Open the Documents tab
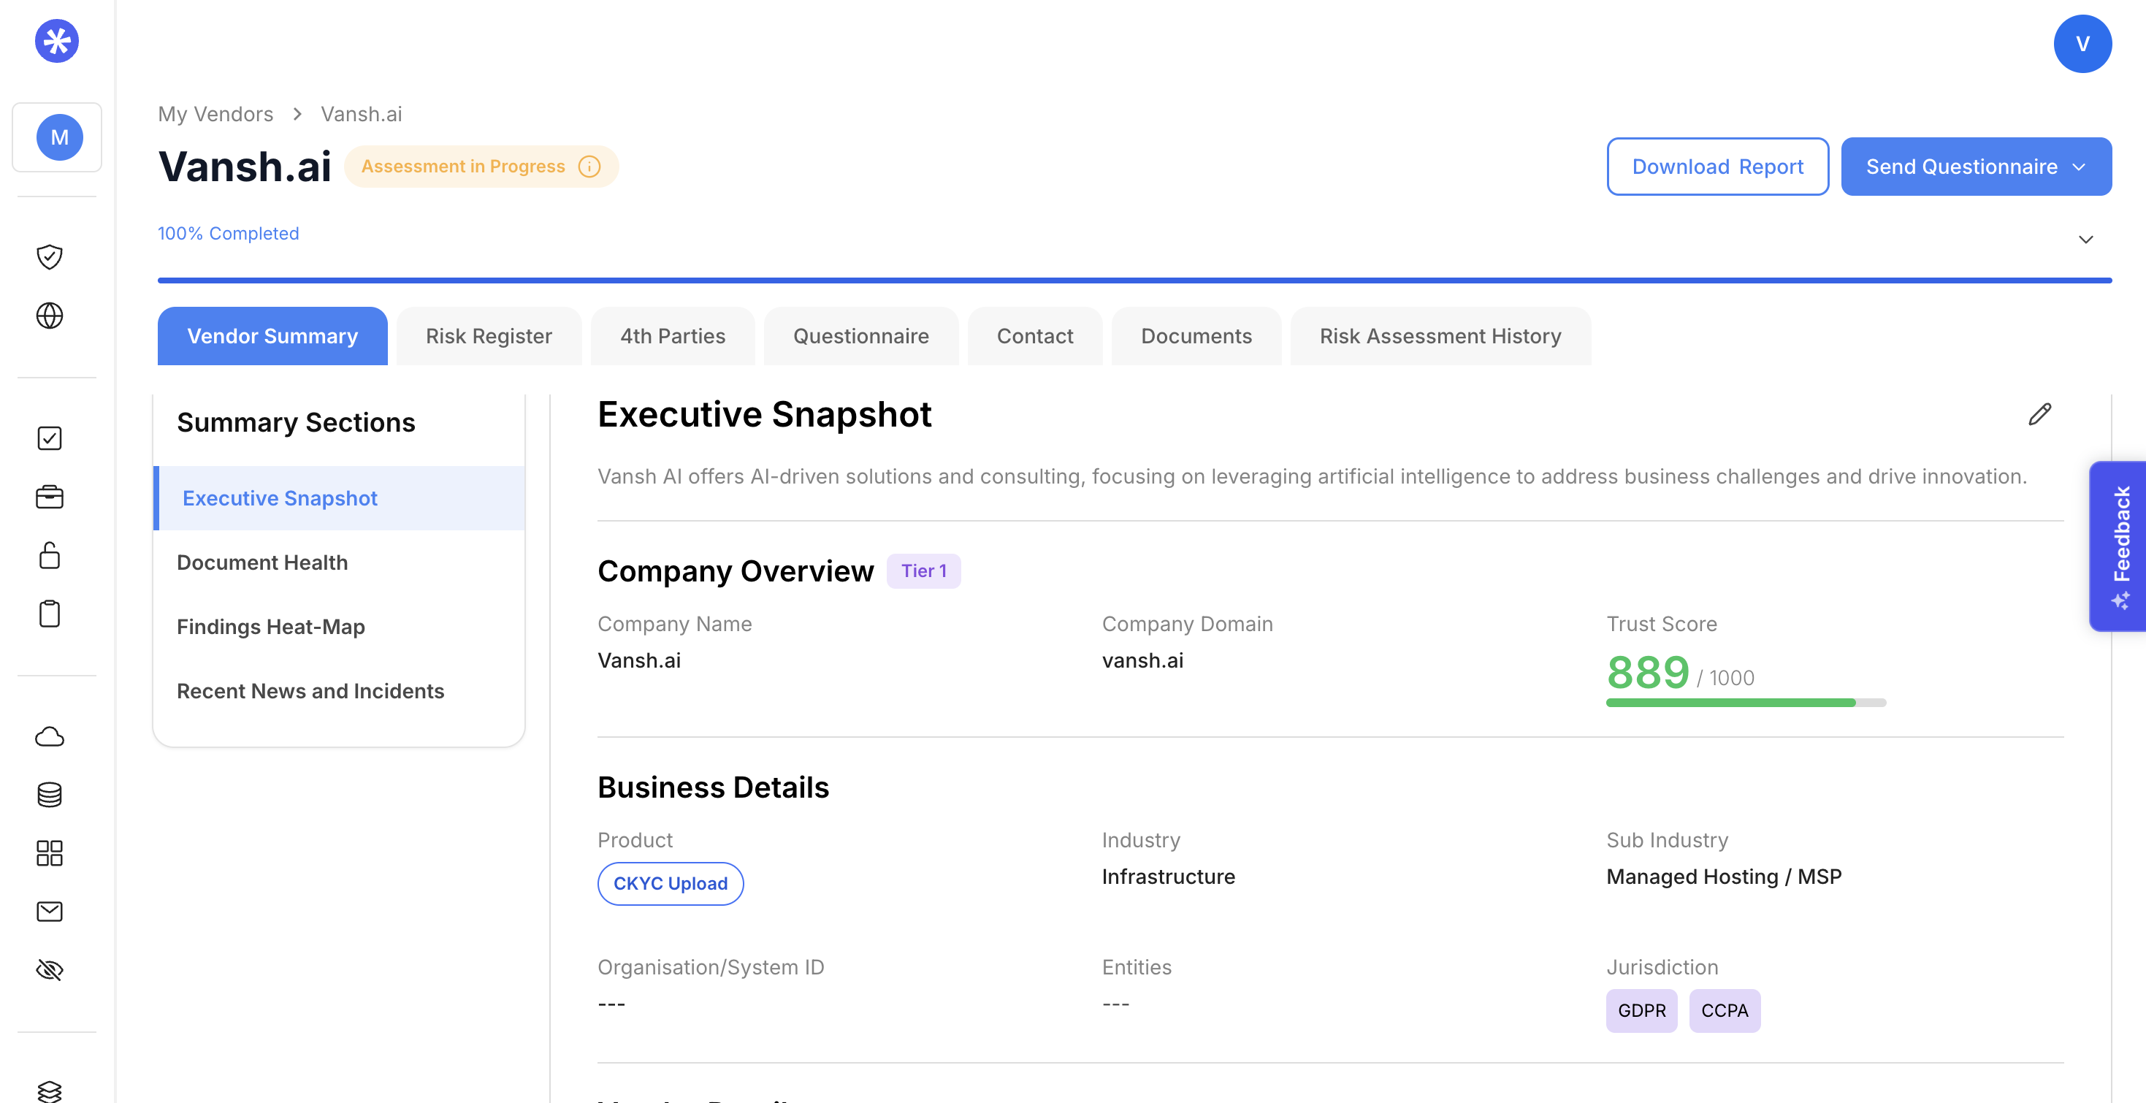 click(1196, 336)
